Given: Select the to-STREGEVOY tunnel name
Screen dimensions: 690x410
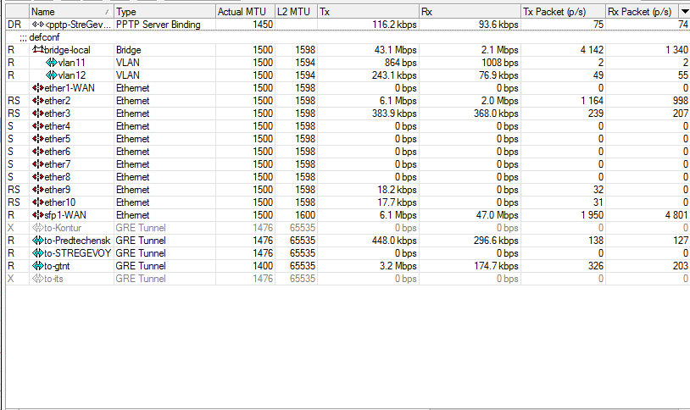Looking at the screenshot, I should (78, 254).
